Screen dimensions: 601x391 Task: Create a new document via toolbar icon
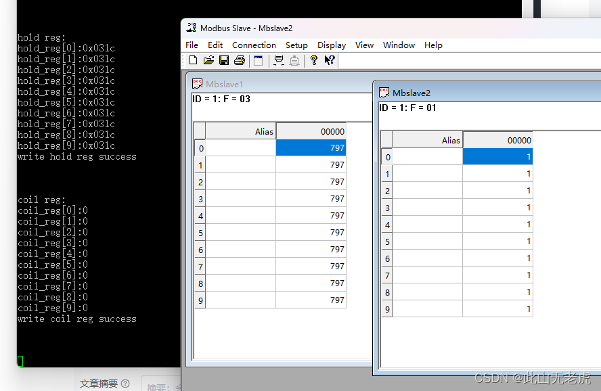193,60
